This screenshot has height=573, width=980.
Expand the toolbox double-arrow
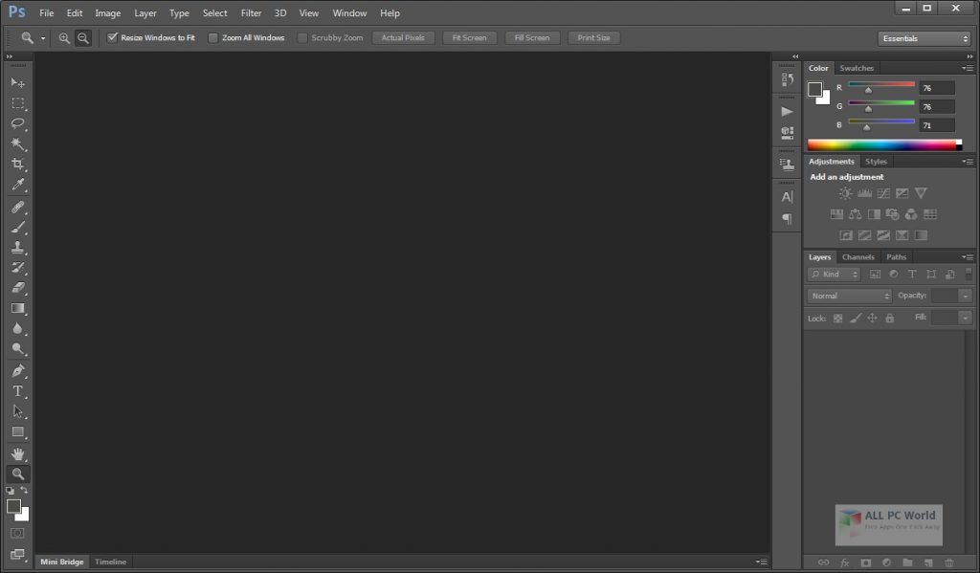10,56
